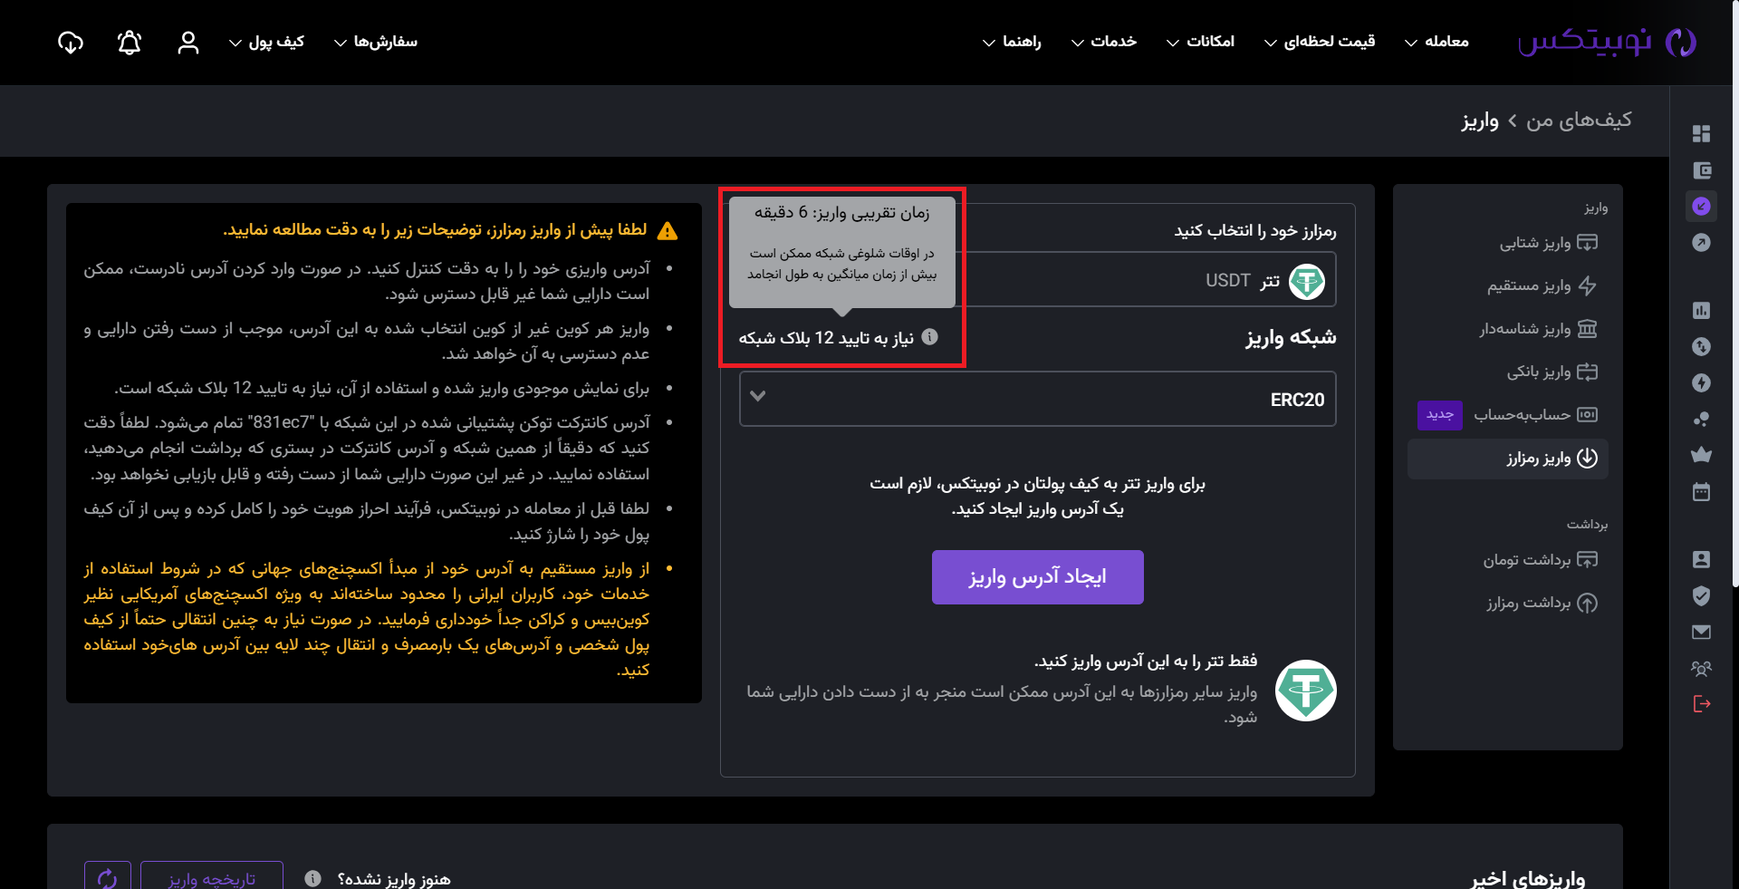Click the 'هنوز واریز نشده؟' text
The height and width of the screenshot is (889, 1739).
click(394, 878)
